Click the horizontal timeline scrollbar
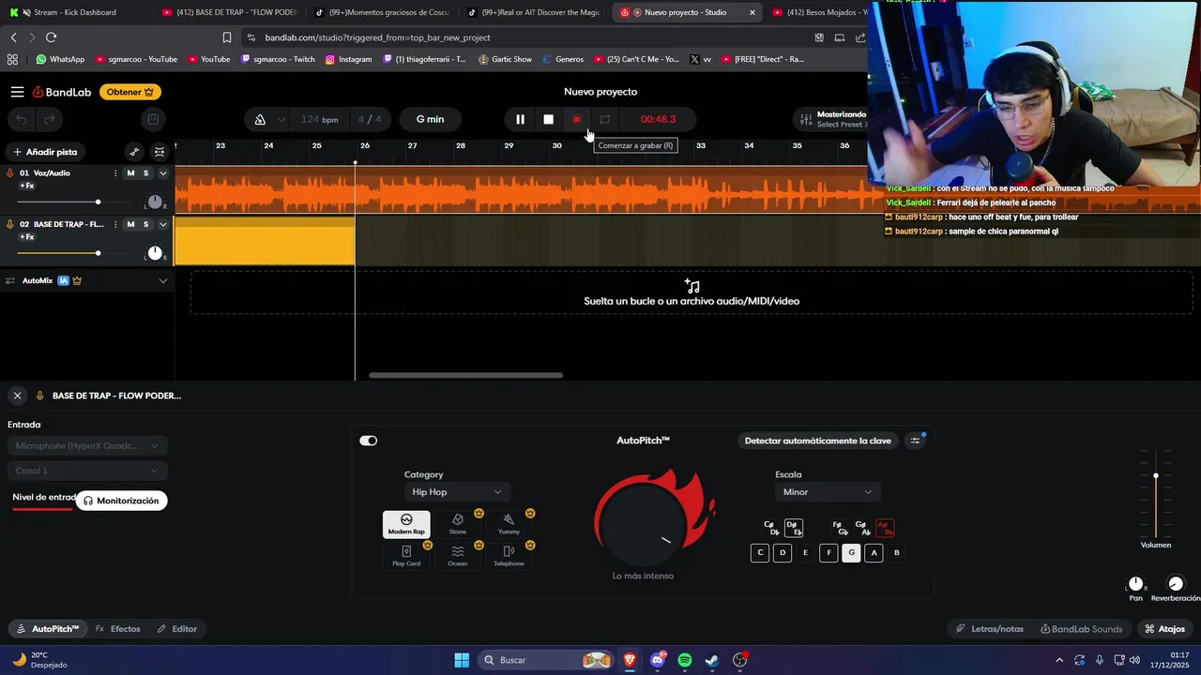 (x=465, y=375)
